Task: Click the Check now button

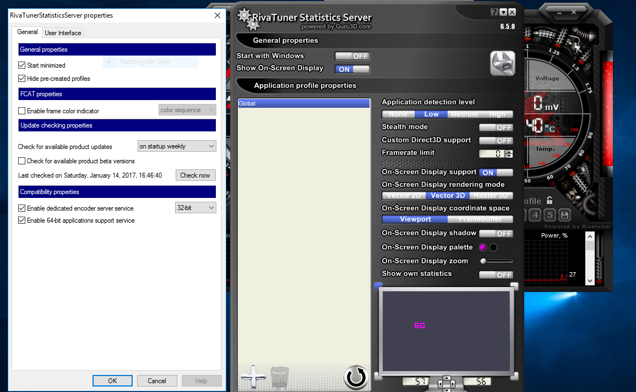Action: pos(195,175)
